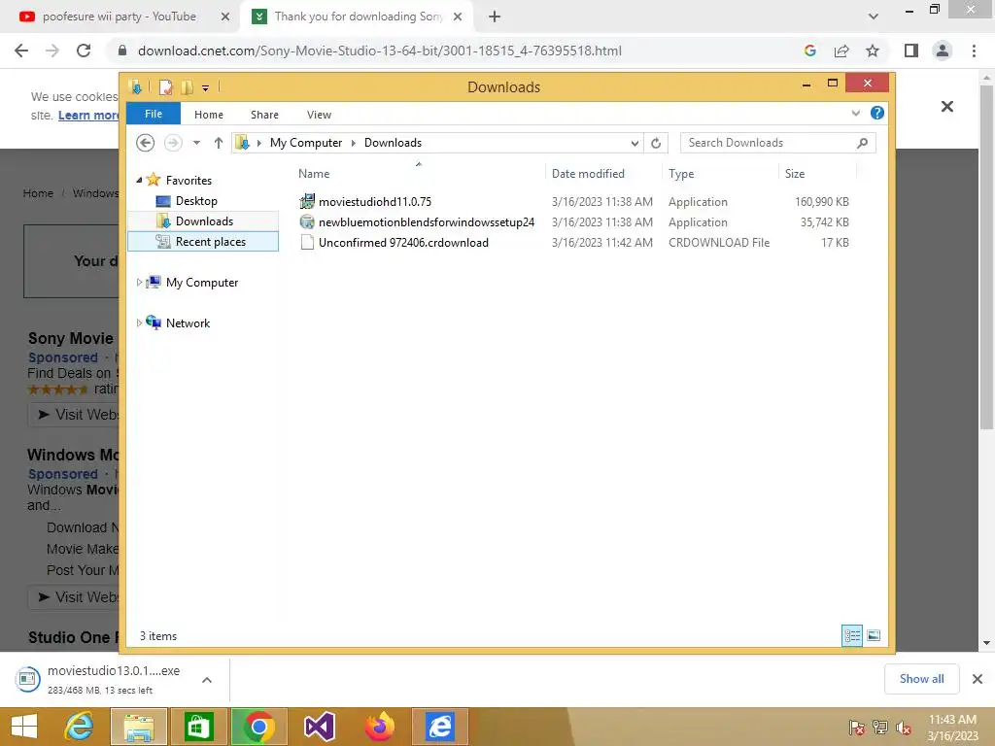The width and height of the screenshot is (995, 746).
Task: Click Show all downloads button
Action: click(x=921, y=679)
